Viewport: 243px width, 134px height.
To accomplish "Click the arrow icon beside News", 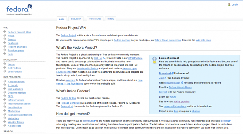I will [5, 36].
